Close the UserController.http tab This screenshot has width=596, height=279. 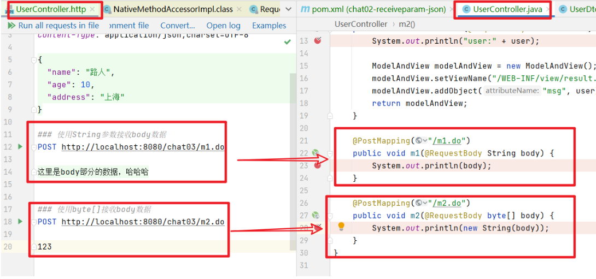[x=92, y=9]
